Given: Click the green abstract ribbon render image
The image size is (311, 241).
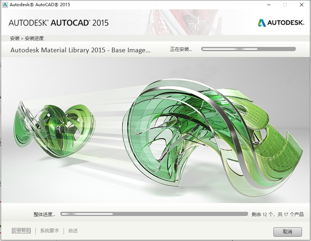Looking at the screenshot, I should click(x=155, y=133).
